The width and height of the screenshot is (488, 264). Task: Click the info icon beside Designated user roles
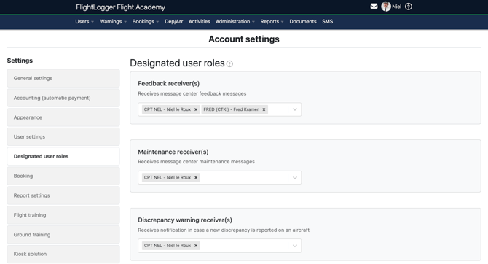click(229, 63)
